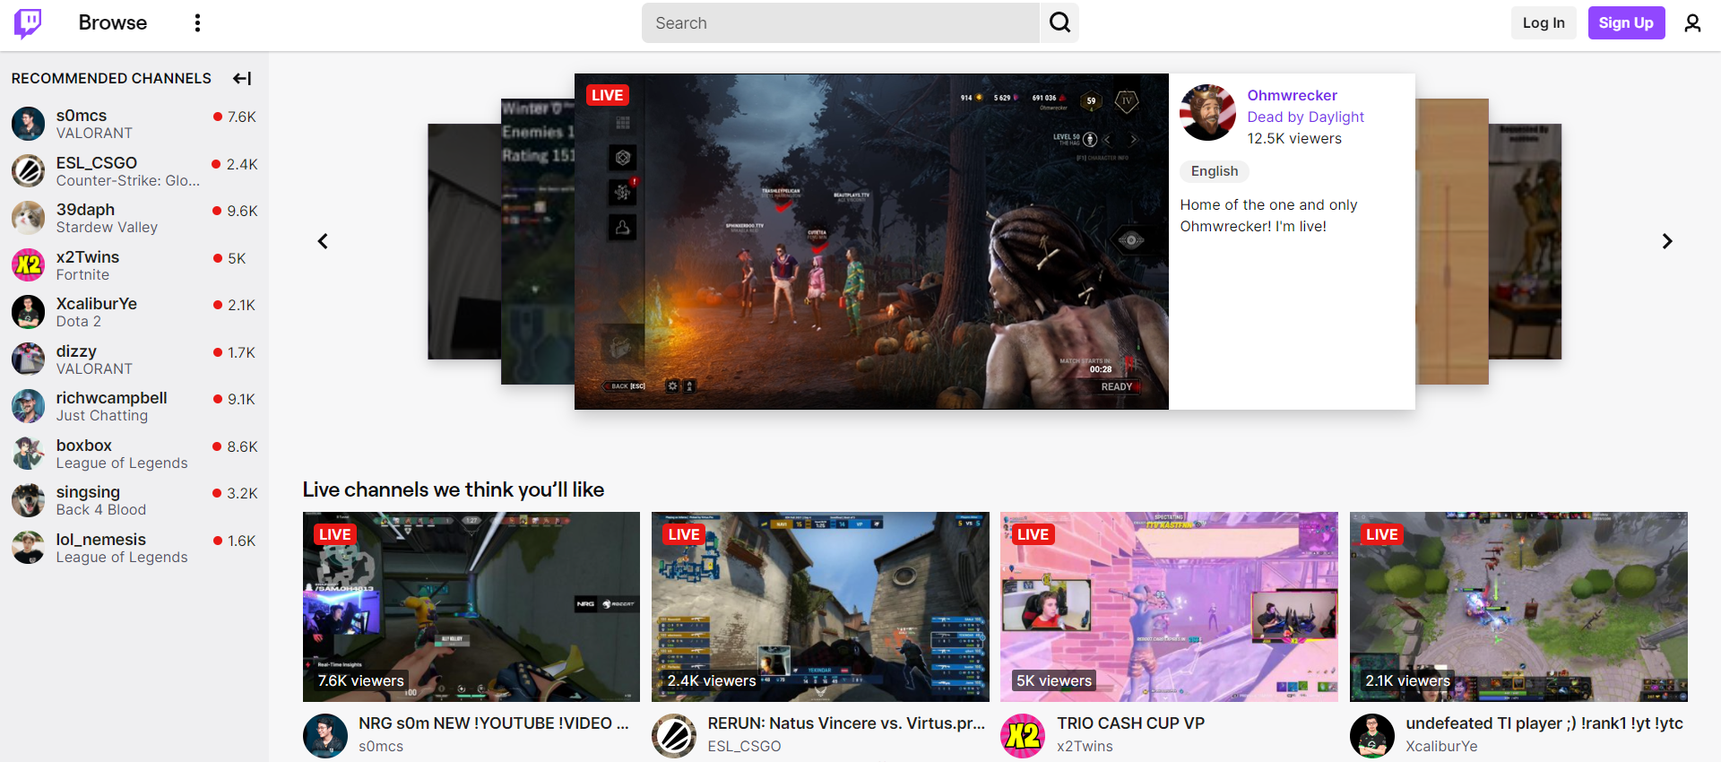Select richwcampbell Just Chatting sidebar row
The height and width of the screenshot is (762, 1721).
click(134, 406)
